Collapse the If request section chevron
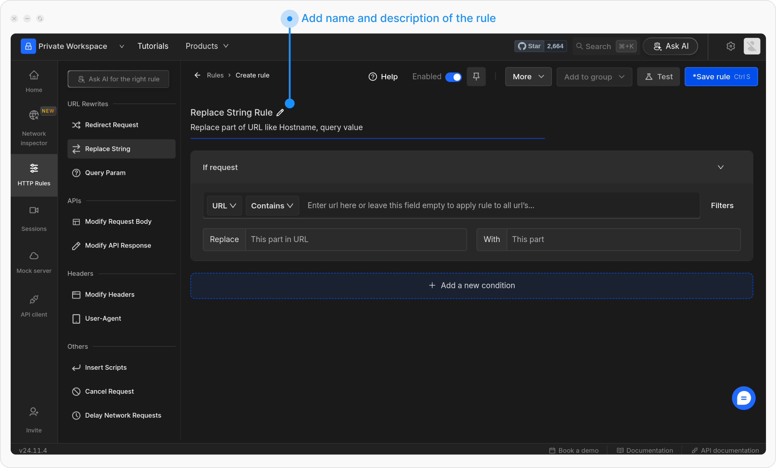The height and width of the screenshot is (468, 776). [x=720, y=167]
